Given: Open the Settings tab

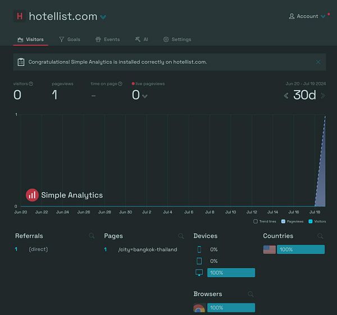Looking at the screenshot, I should point(177,39).
